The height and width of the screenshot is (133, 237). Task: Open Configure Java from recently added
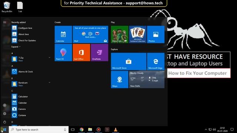(x=31, y=28)
